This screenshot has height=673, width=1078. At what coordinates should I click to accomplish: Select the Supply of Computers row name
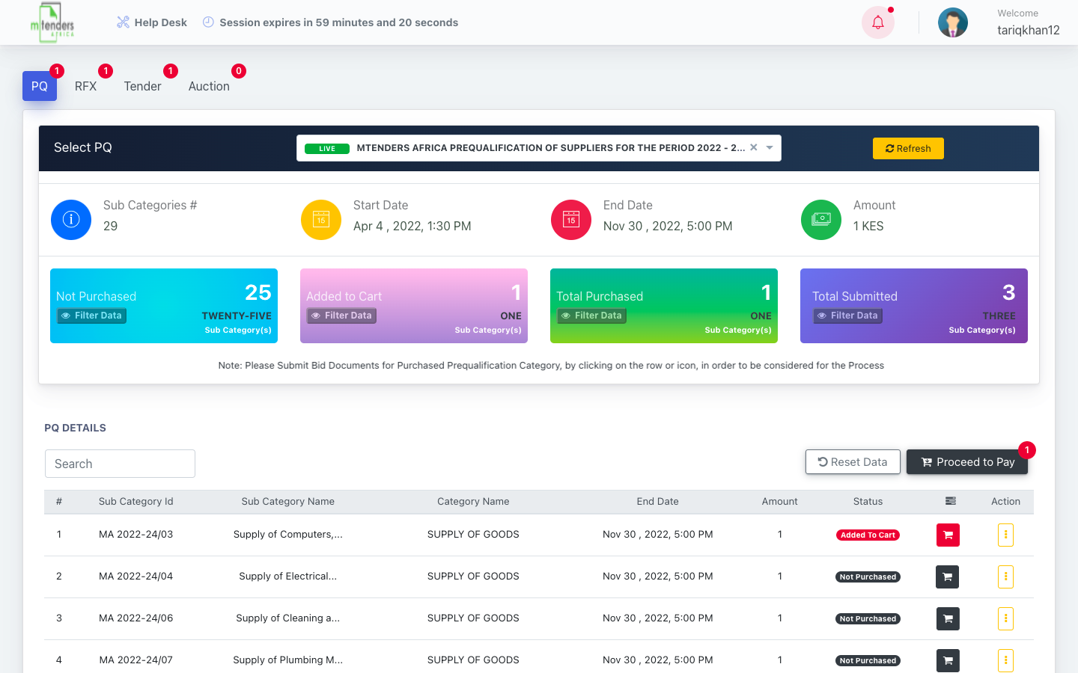point(288,535)
